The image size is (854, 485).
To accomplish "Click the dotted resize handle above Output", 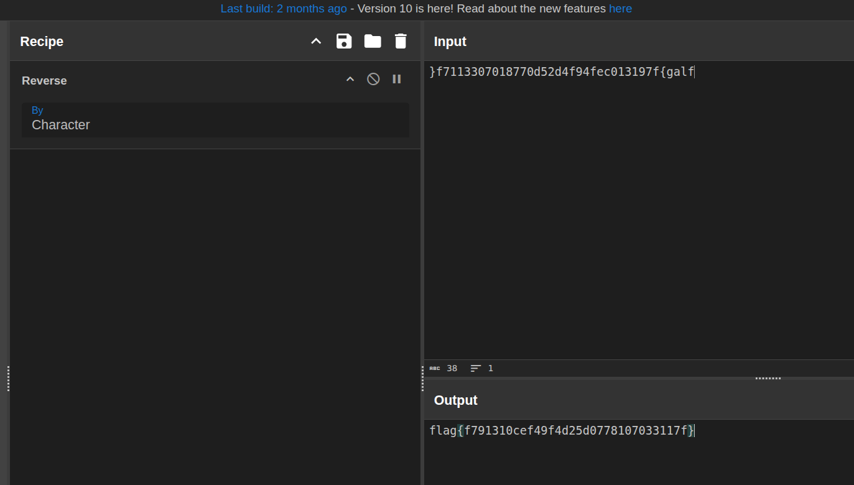I will click(768, 377).
